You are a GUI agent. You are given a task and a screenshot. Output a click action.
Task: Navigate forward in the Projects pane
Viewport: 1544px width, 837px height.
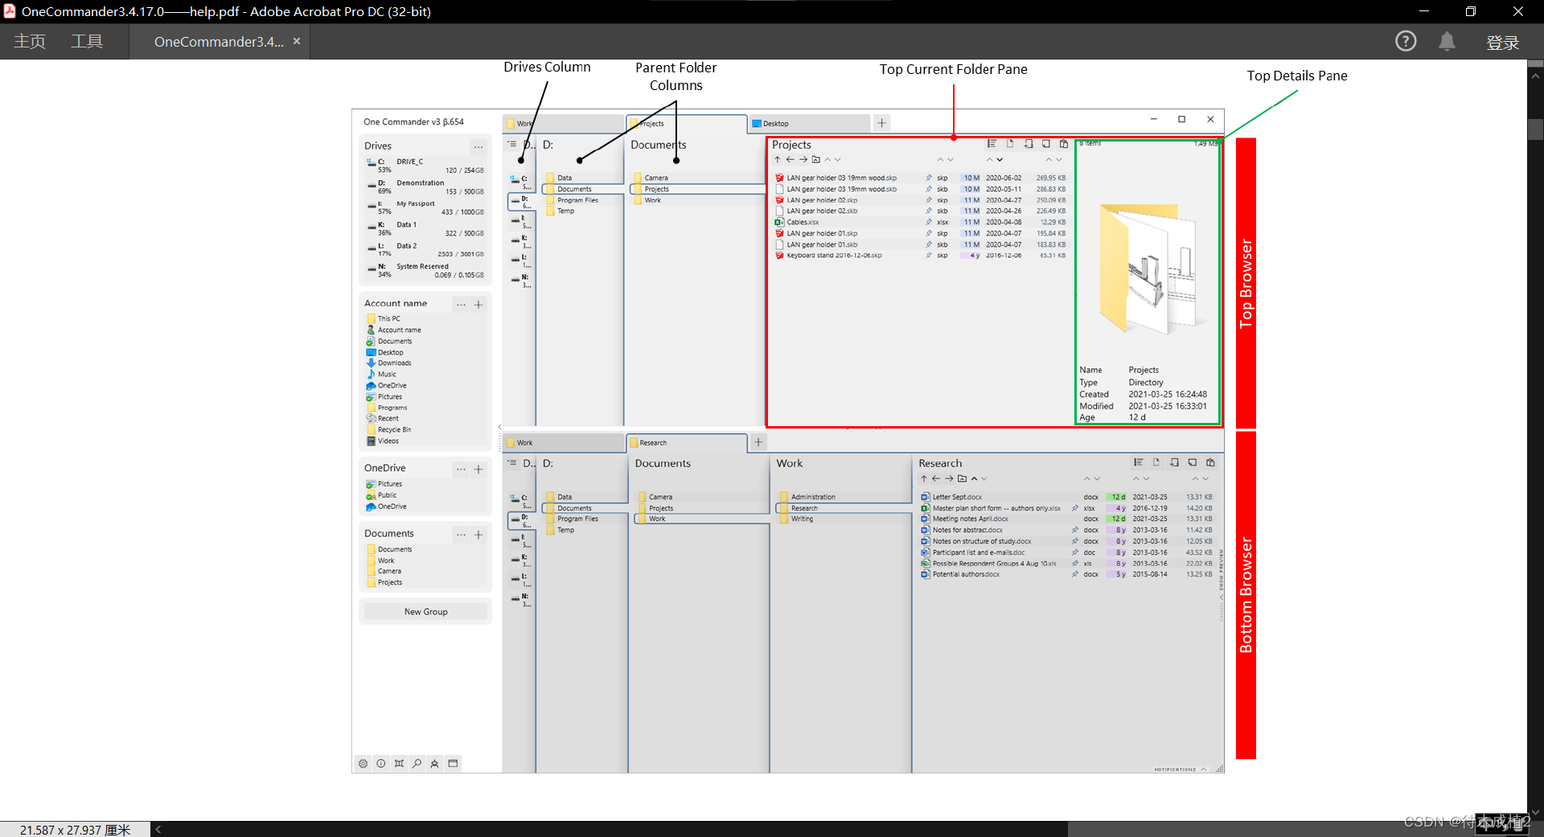803,160
